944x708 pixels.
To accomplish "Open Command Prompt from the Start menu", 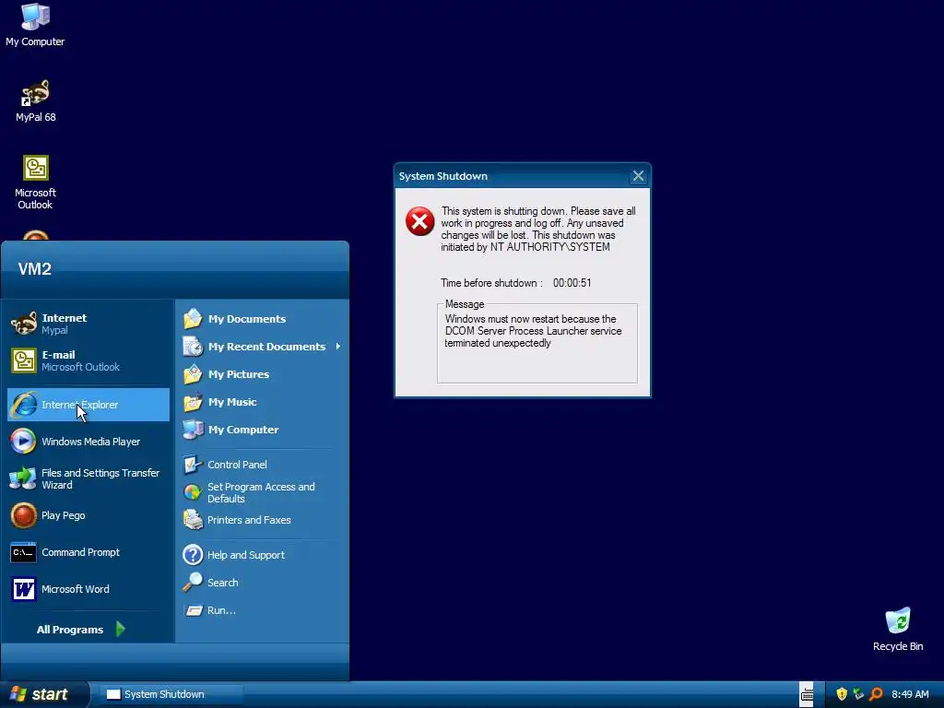I will click(x=88, y=552).
